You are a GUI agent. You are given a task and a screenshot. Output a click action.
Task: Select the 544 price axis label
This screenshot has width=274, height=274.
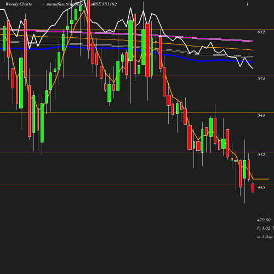coord(261,115)
